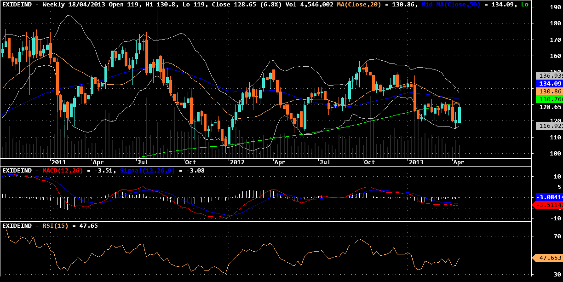563x282 pixels.
Task: Click the blue 134.09 price tag
Action: click(549, 84)
